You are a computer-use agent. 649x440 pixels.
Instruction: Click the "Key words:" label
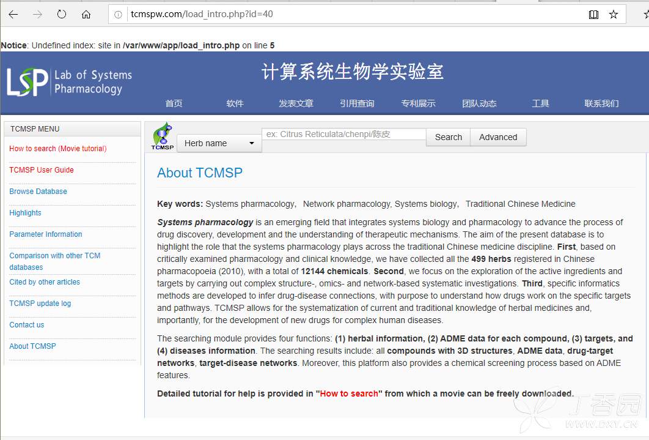coord(180,204)
